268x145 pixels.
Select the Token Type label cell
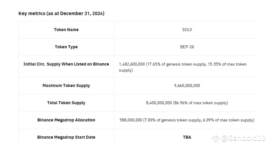click(66, 47)
